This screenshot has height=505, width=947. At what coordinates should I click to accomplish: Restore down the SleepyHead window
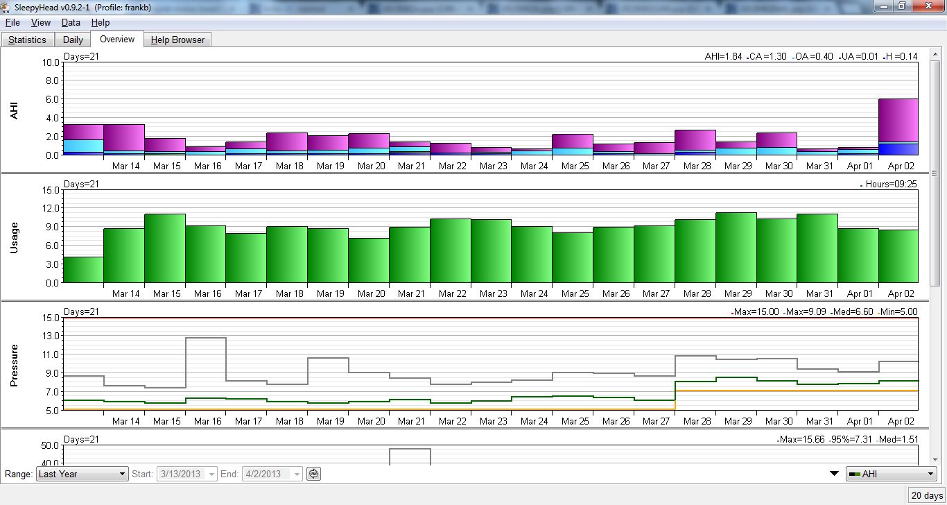point(901,6)
